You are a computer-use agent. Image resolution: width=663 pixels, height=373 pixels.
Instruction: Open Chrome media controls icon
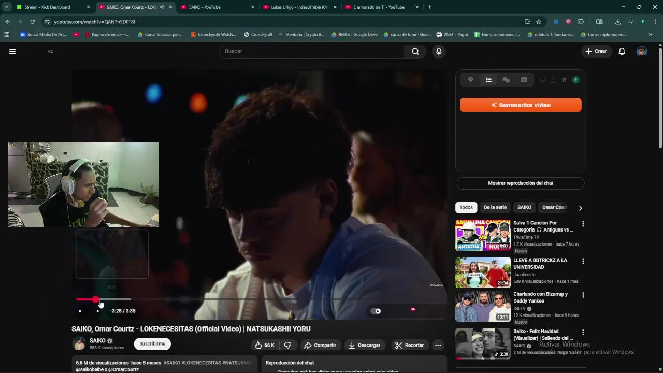tap(630, 22)
